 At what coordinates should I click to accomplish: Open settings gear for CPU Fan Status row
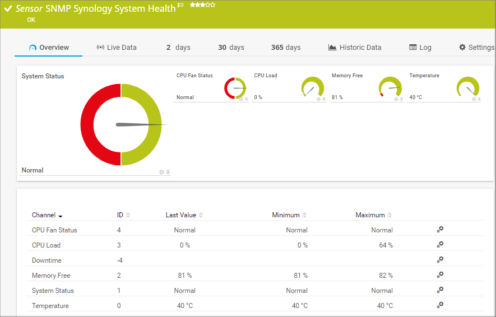tap(441, 230)
